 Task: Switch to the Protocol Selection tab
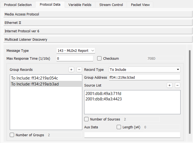(x=18, y=5)
